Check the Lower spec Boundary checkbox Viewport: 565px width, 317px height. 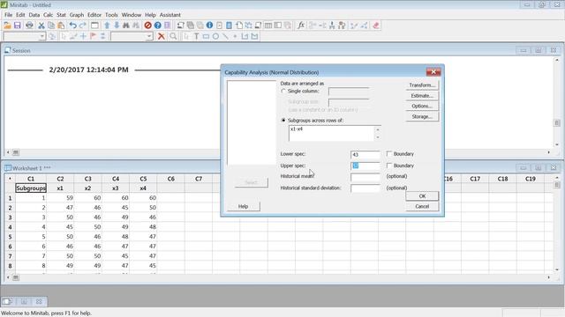pyautogui.click(x=389, y=154)
